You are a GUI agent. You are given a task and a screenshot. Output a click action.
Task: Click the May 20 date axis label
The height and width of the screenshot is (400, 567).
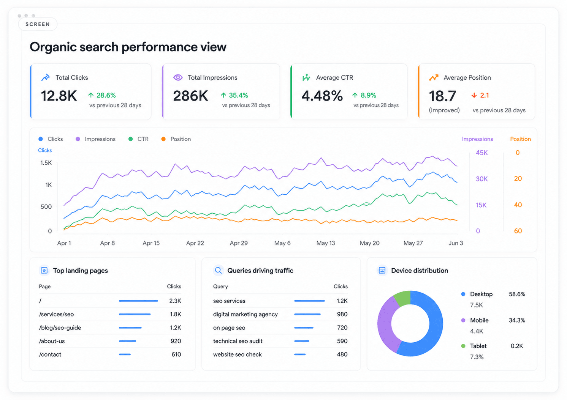(x=369, y=243)
